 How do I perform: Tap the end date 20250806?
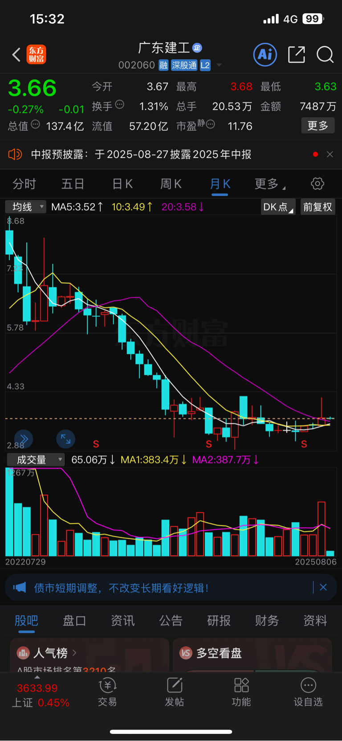(316, 562)
